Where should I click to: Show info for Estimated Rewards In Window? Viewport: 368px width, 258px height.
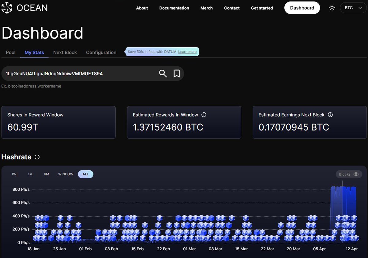tap(204, 115)
